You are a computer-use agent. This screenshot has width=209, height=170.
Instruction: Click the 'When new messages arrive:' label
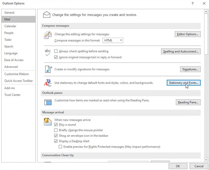tap(73, 120)
